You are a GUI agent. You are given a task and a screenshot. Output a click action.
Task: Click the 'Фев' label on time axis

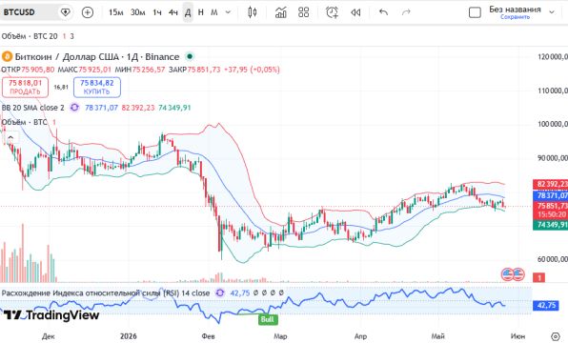coord(208,336)
